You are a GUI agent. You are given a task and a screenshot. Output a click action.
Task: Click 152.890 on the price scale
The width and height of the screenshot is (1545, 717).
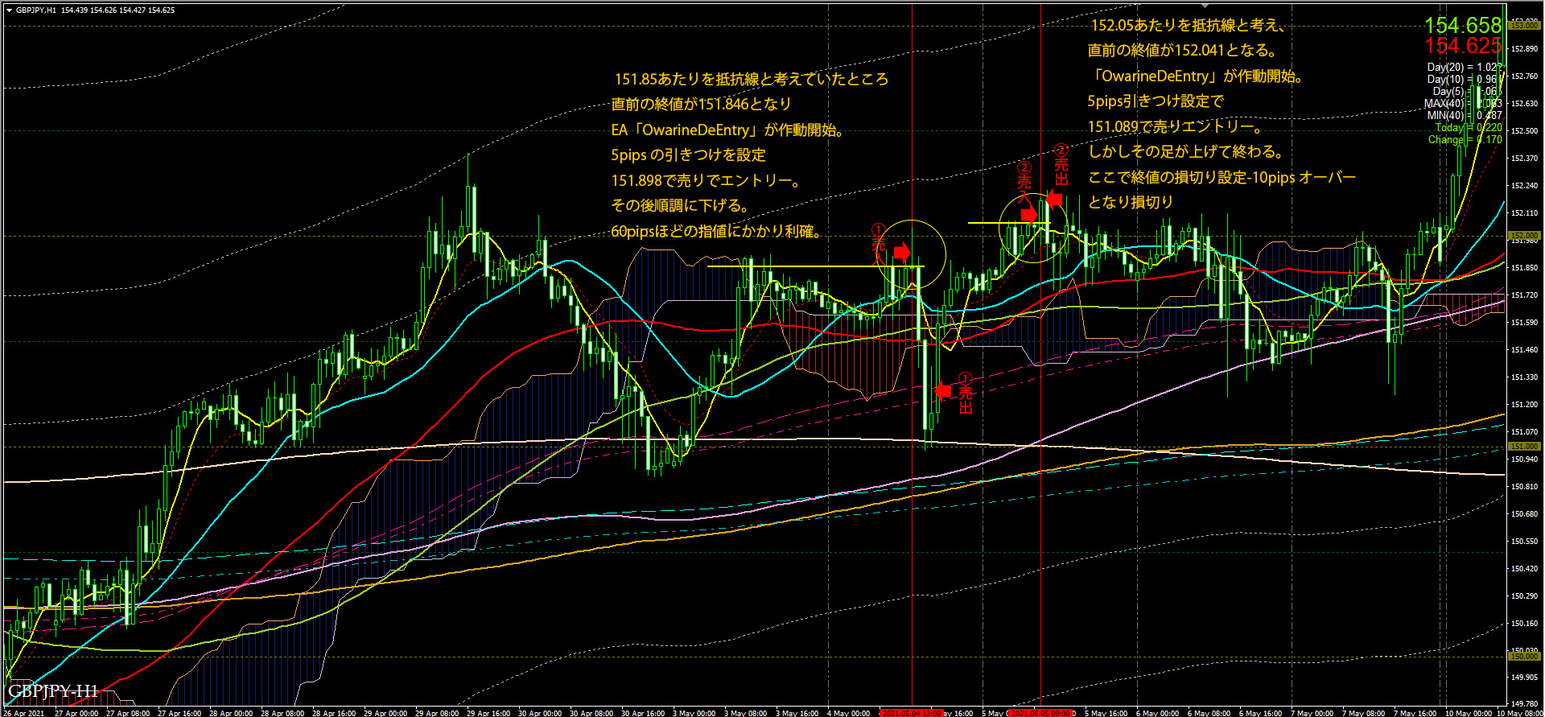(x=1525, y=49)
